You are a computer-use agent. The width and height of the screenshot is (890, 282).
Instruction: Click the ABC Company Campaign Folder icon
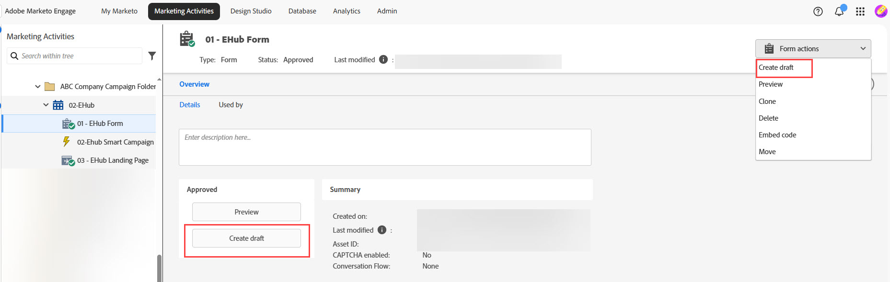coord(50,87)
